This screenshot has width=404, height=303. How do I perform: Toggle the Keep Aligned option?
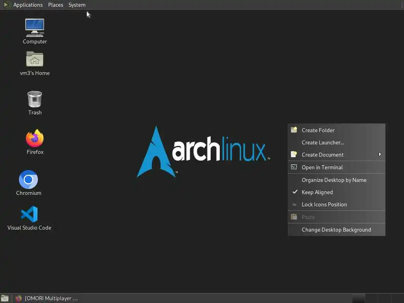click(x=337, y=192)
